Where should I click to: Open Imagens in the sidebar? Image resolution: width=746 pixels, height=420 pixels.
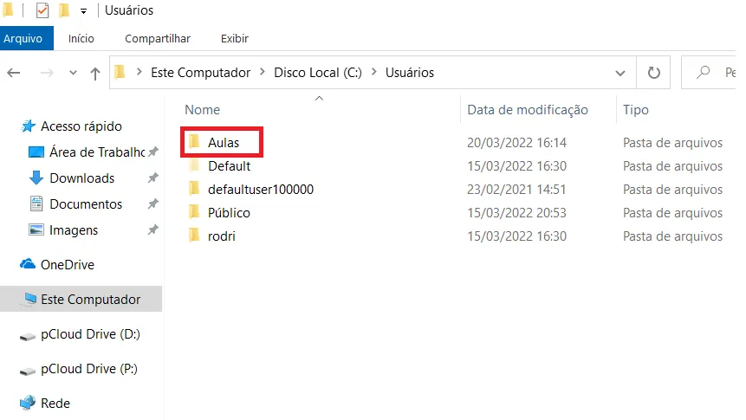74,230
